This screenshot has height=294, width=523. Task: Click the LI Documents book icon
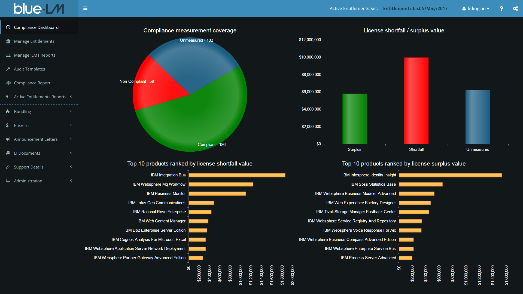click(x=8, y=153)
